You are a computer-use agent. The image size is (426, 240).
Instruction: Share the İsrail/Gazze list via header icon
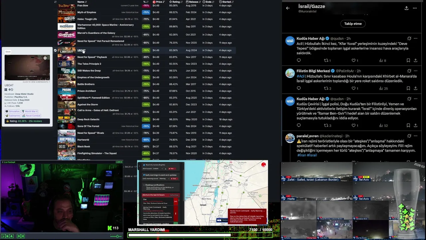(x=406, y=8)
